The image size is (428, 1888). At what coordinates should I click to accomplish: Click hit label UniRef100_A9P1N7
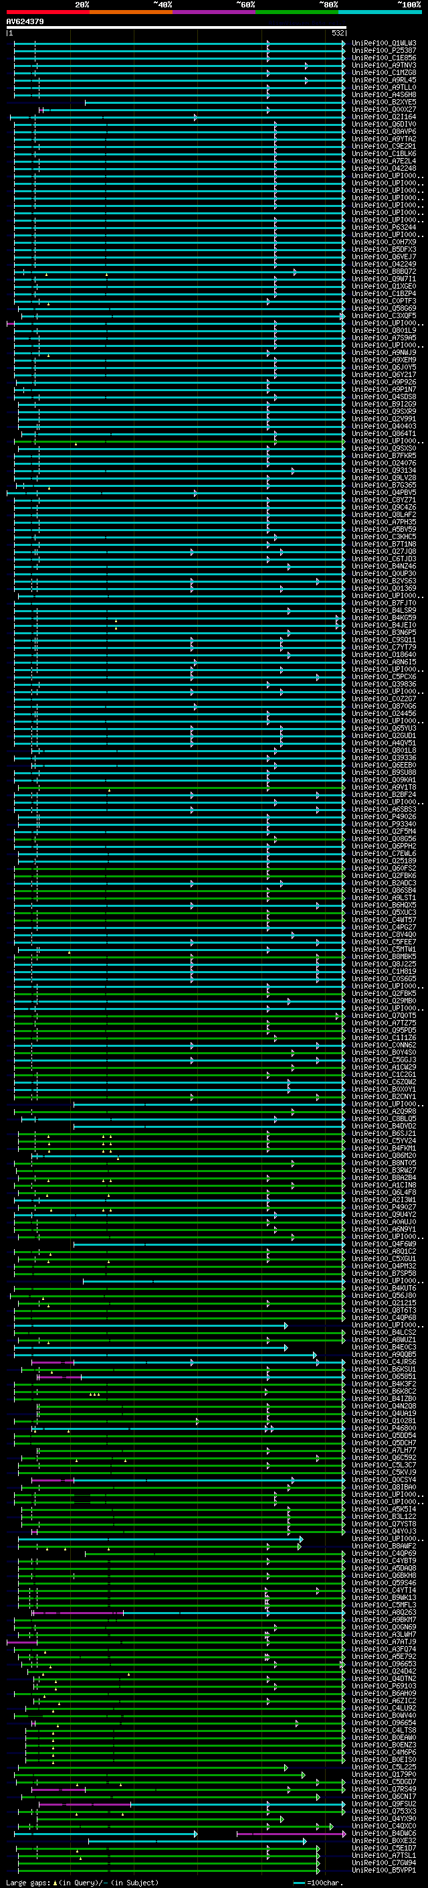pos(384,389)
